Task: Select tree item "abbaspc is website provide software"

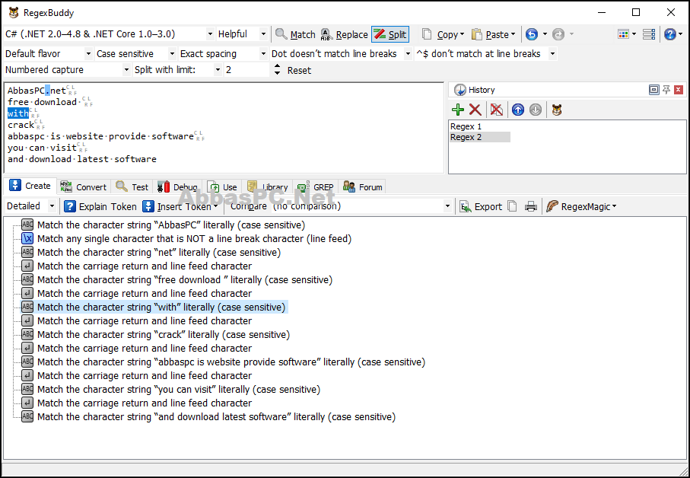Action: (x=231, y=362)
